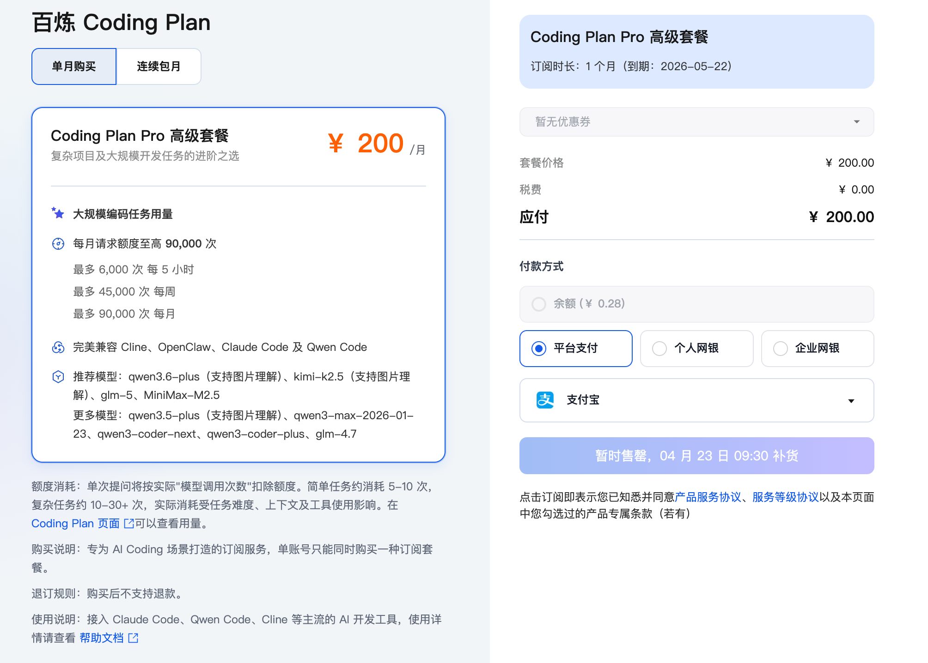This screenshot has height=663, width=928.
Task: Click the 余额 balance radio button
Action: pyautogui.click(x=539, y=304)
